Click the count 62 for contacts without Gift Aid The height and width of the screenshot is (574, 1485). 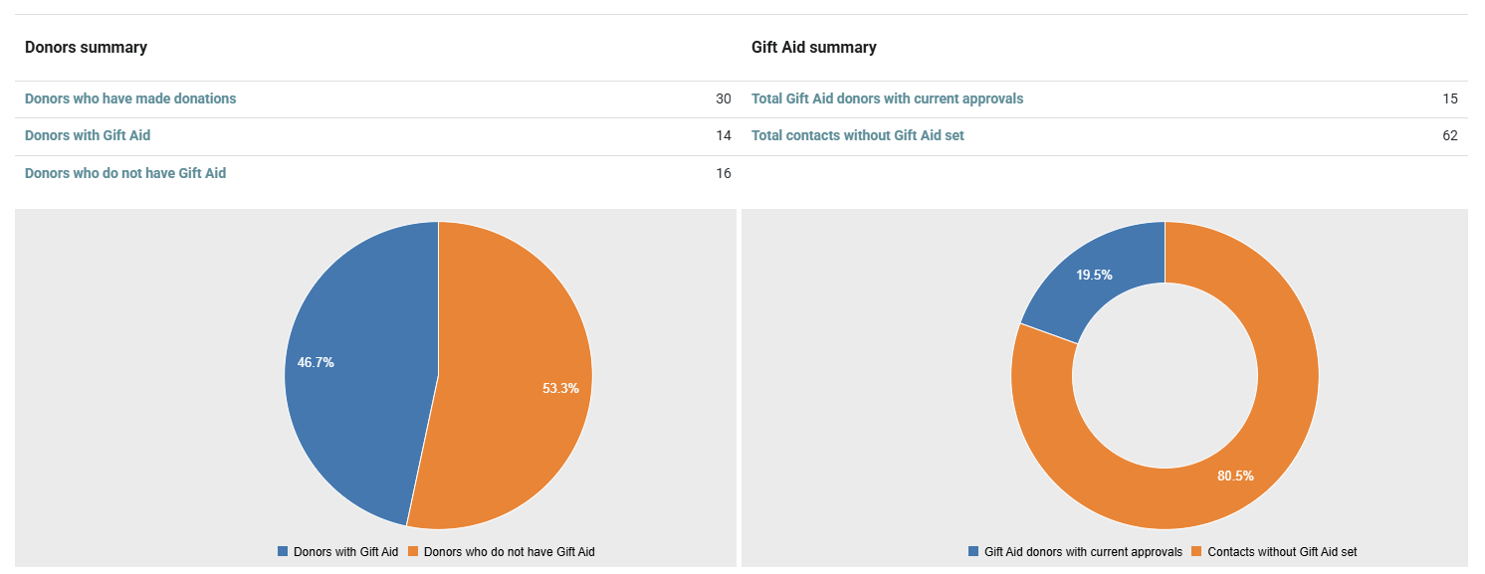pyautogui.click(x=1449, y=135)
